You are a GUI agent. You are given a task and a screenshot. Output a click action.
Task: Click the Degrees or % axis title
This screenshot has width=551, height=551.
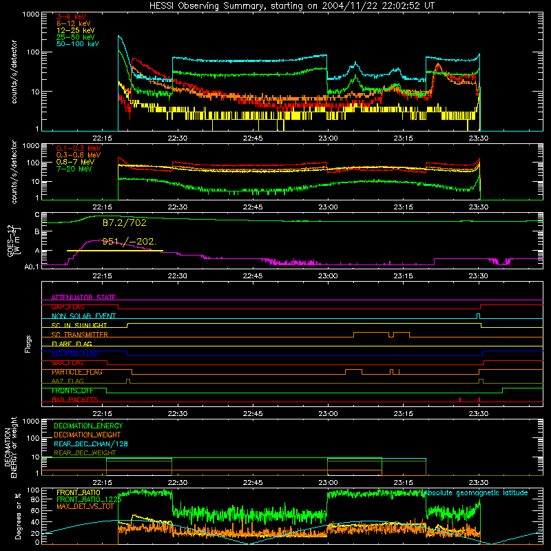pos(18,516)
